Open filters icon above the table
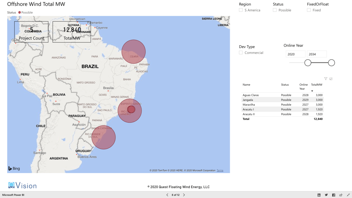 pyautogui.click(x=326, y=79)
